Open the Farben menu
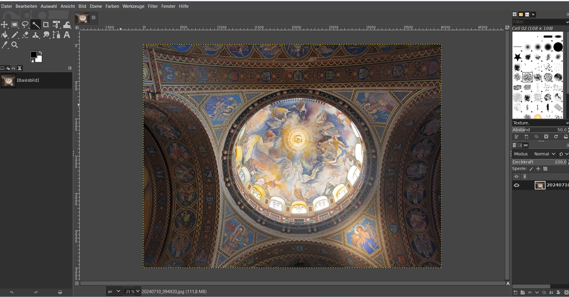Image resolution: width=569 pixels, height=297 pixels. (112, 6)
